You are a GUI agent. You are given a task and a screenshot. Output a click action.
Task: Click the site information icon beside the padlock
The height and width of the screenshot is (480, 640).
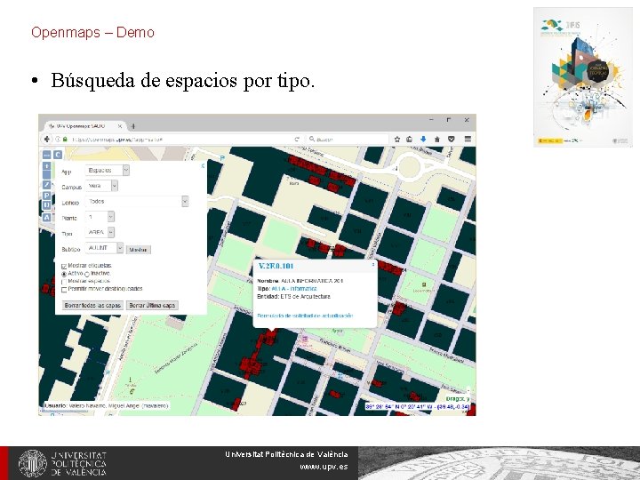pos(58,140)
